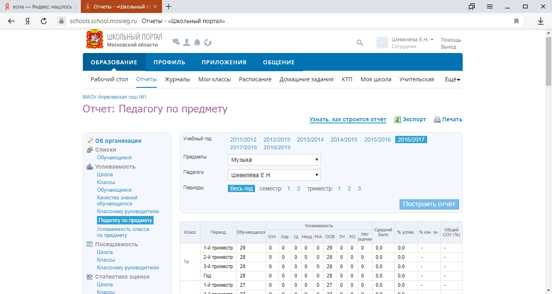
Task: Click the Посещаемость calendar icon
Action: [x=90, y=244]
